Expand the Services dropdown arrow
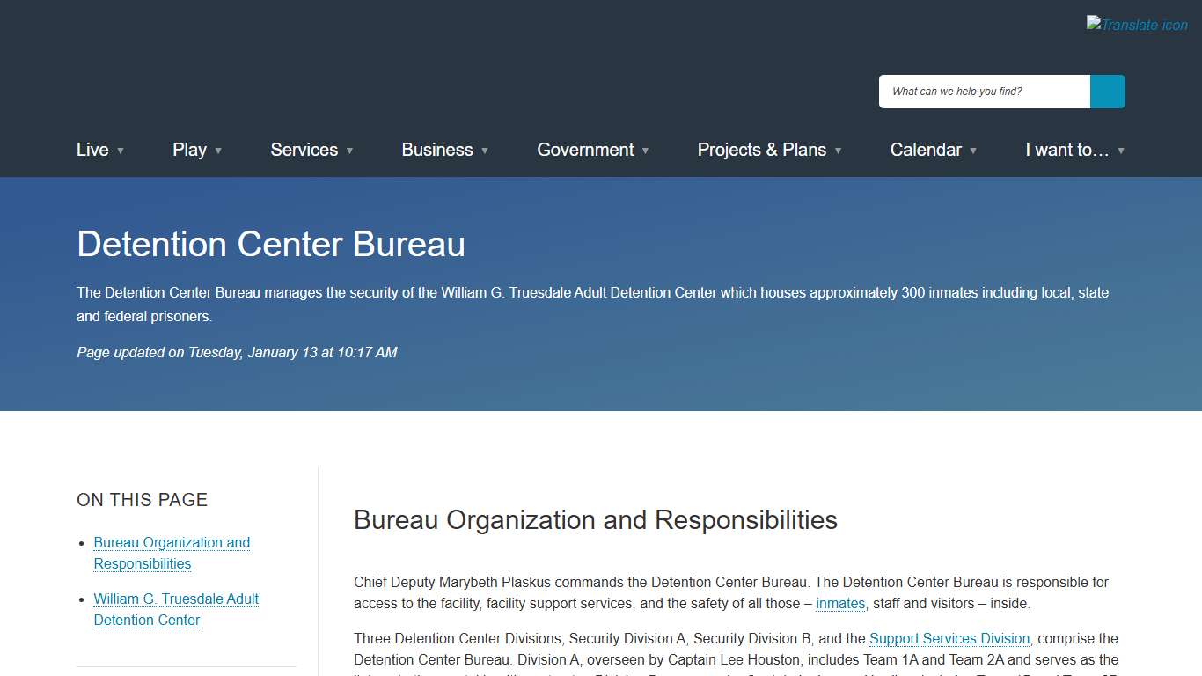Image resolution: width=1202 pixels, height=676 pixels. (349, 151)
